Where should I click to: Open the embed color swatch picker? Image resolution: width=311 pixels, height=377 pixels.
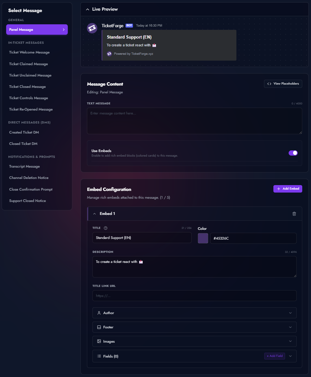203,238
